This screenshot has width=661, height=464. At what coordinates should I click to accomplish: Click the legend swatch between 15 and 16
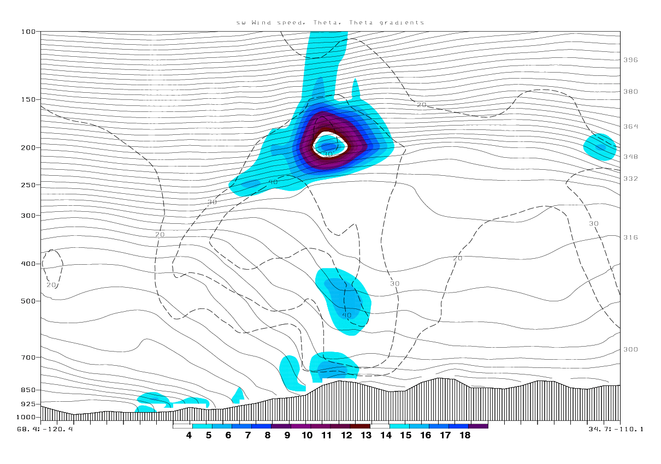(x=419, y=426)
